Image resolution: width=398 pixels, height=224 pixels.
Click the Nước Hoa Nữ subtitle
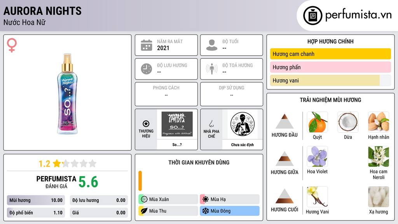coord(24,22)
